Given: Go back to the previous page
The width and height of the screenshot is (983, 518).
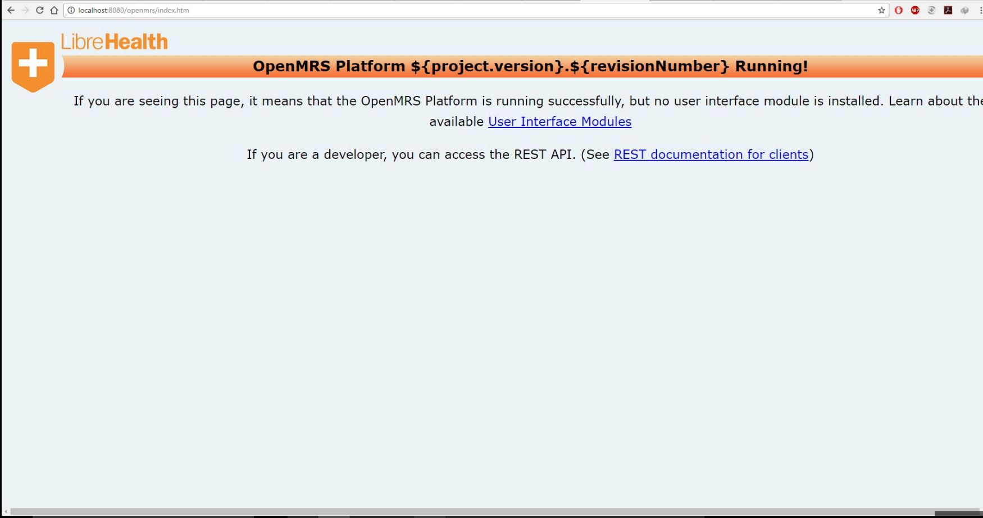Looking at the screenshot, I should coord(11,10).
